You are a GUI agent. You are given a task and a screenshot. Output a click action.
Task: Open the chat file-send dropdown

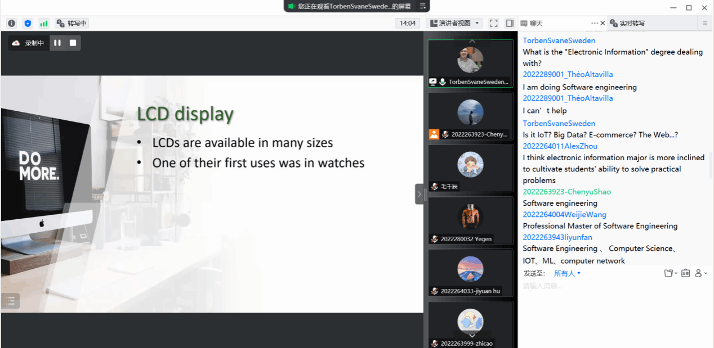click(x=670, y=273)
